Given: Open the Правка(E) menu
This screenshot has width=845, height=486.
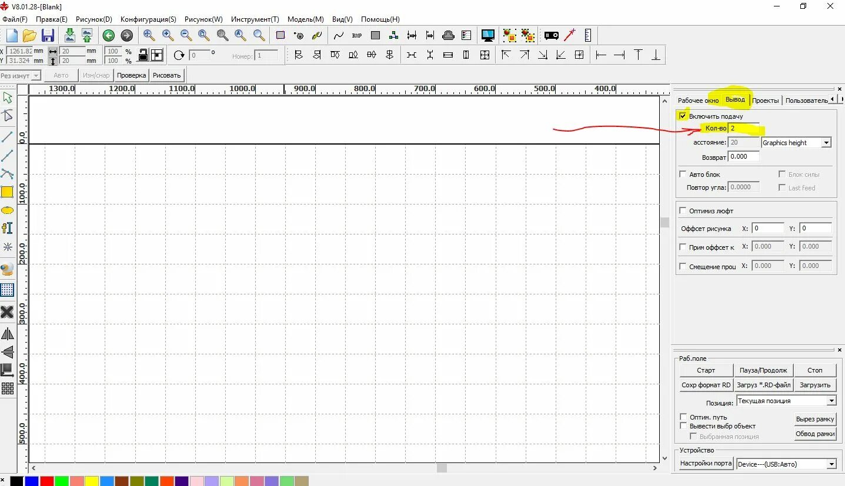Looking at the screenshot, I should (x=52, y=19).
